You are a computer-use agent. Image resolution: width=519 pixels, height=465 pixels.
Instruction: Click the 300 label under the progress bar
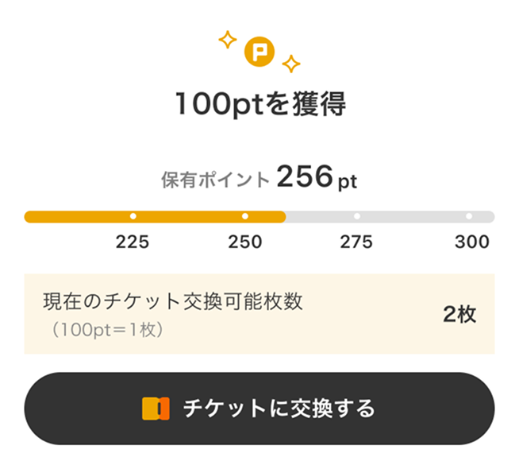tap(472, 242)
